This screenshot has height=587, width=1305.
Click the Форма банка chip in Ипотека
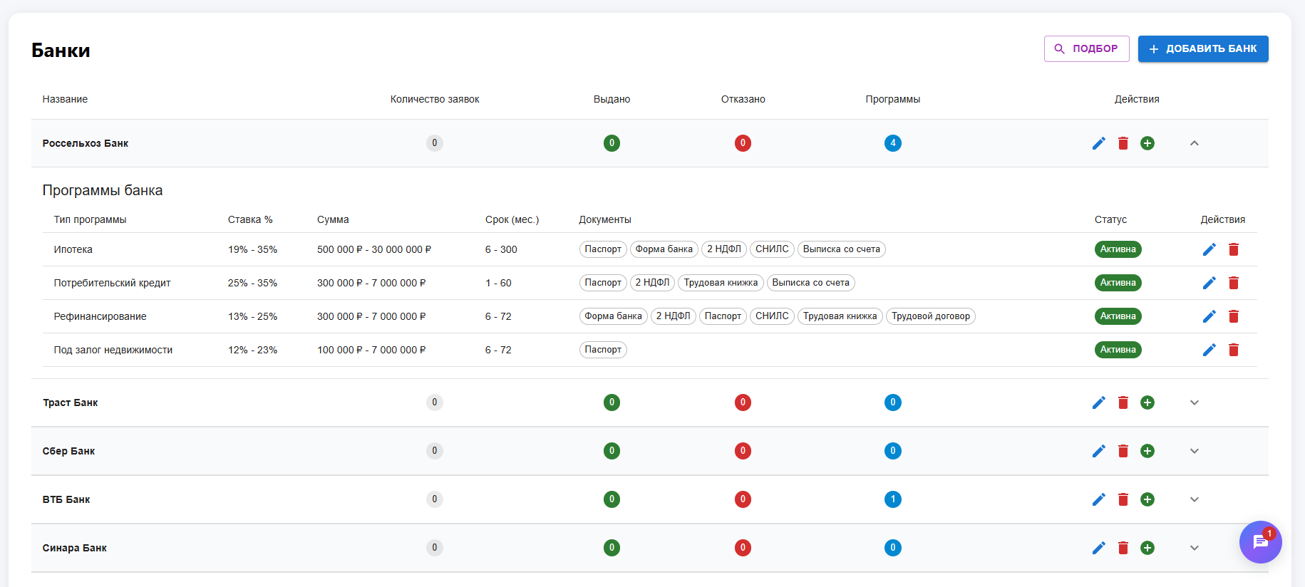tap(664, 249)
